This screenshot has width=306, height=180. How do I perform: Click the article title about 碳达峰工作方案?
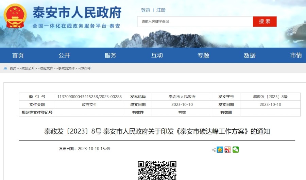pyautogui.click(x=157, y=131)
